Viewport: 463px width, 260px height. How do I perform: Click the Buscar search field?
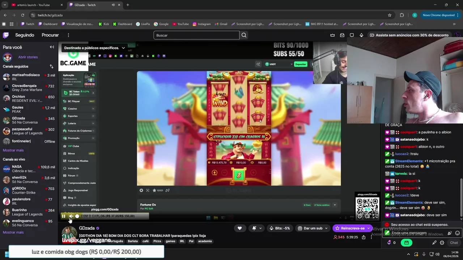point(196,35)
